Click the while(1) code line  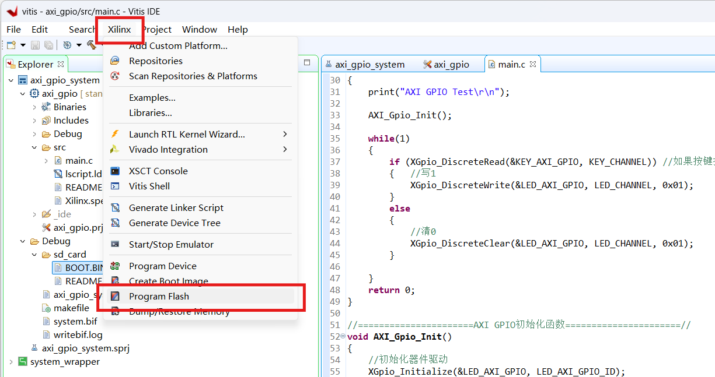pyautogui.click(x=389, y=139)
